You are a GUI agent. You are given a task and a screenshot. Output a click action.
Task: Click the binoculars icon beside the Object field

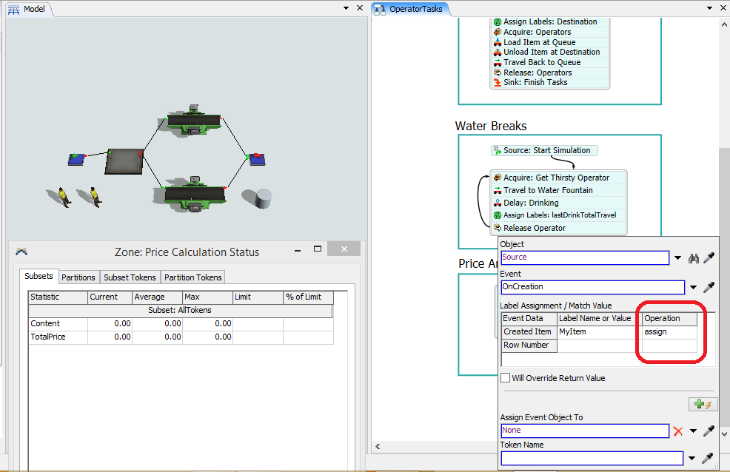(x=694, y=258)
